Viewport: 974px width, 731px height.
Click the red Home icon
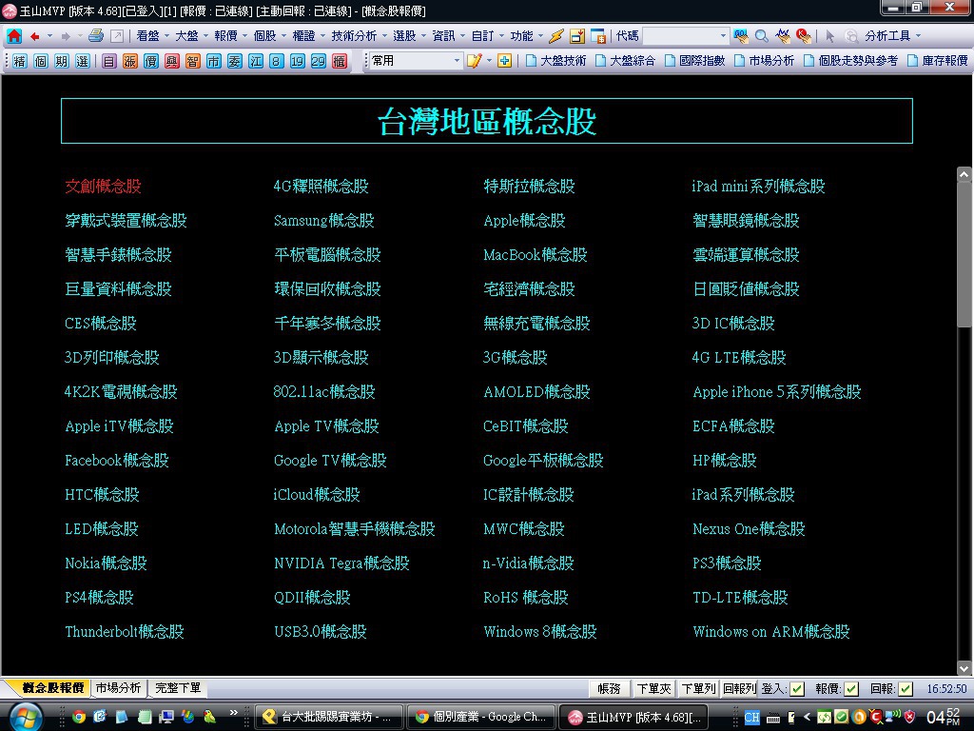click(13, 36)
